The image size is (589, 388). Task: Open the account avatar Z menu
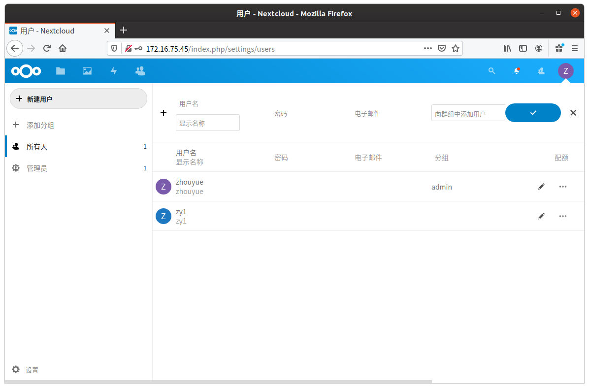coord(565,71)
